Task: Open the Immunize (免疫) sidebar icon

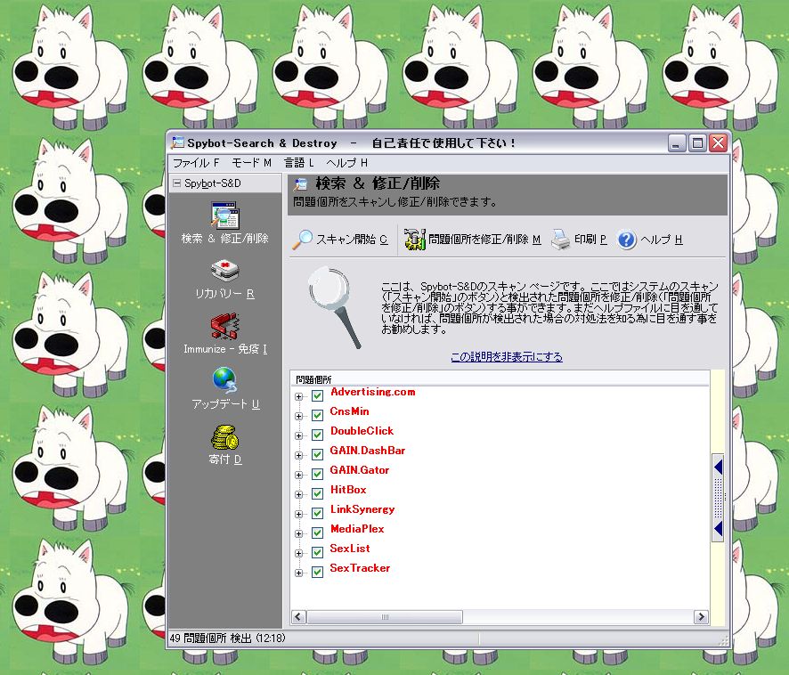Action: [224, 326]
